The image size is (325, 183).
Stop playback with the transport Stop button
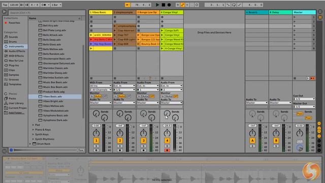(x=164, y=5)
